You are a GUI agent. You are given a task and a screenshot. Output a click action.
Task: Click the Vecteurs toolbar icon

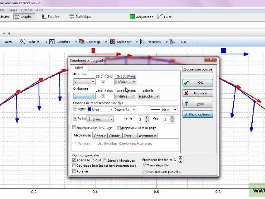[x=143, y=41]
